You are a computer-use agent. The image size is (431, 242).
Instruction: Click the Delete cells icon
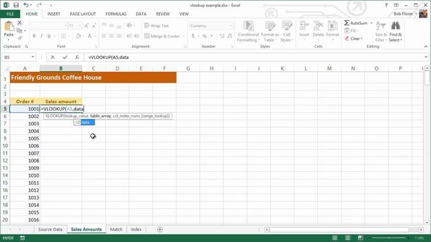(x=318, y=26)
